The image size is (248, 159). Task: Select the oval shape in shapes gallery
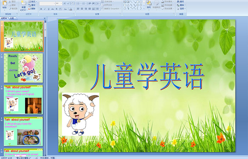(x=141, y=2)
